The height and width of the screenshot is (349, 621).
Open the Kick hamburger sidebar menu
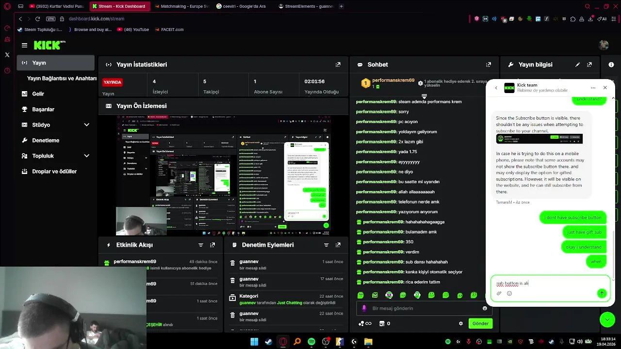(x=24, y=45)
